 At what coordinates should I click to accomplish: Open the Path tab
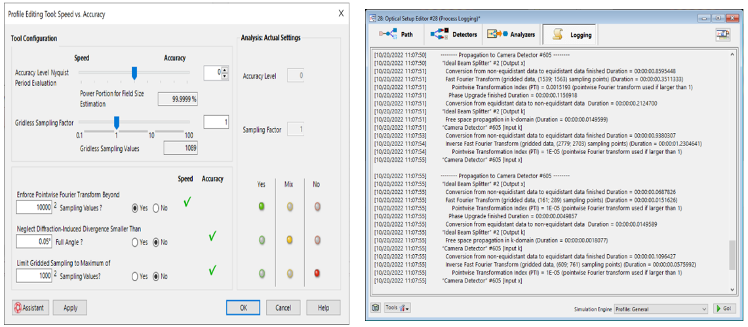(400, 34)
